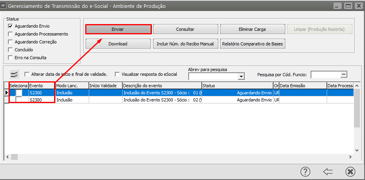Select the checkbox of the second S2300 row
This screenshot has height=180, width=365.
[19, 100]
